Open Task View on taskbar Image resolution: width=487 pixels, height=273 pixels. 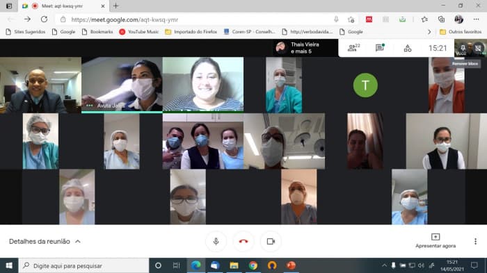[x=176, y=265]
